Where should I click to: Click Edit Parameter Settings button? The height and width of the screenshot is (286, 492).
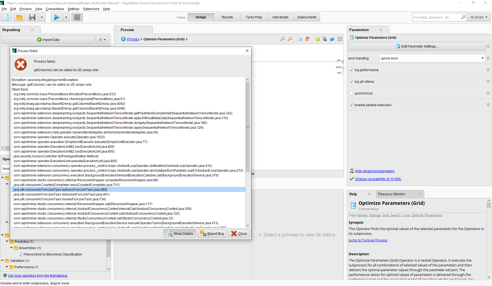coord(417,46)
